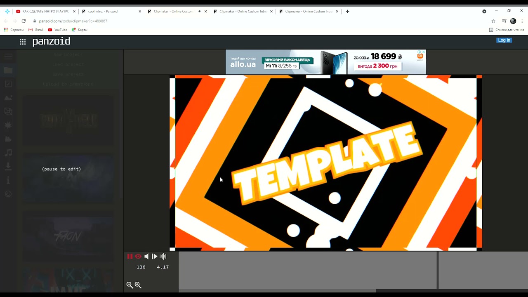The image size is (528, 297).
Task: Open the Gmail bookmark
Action: 36,30
